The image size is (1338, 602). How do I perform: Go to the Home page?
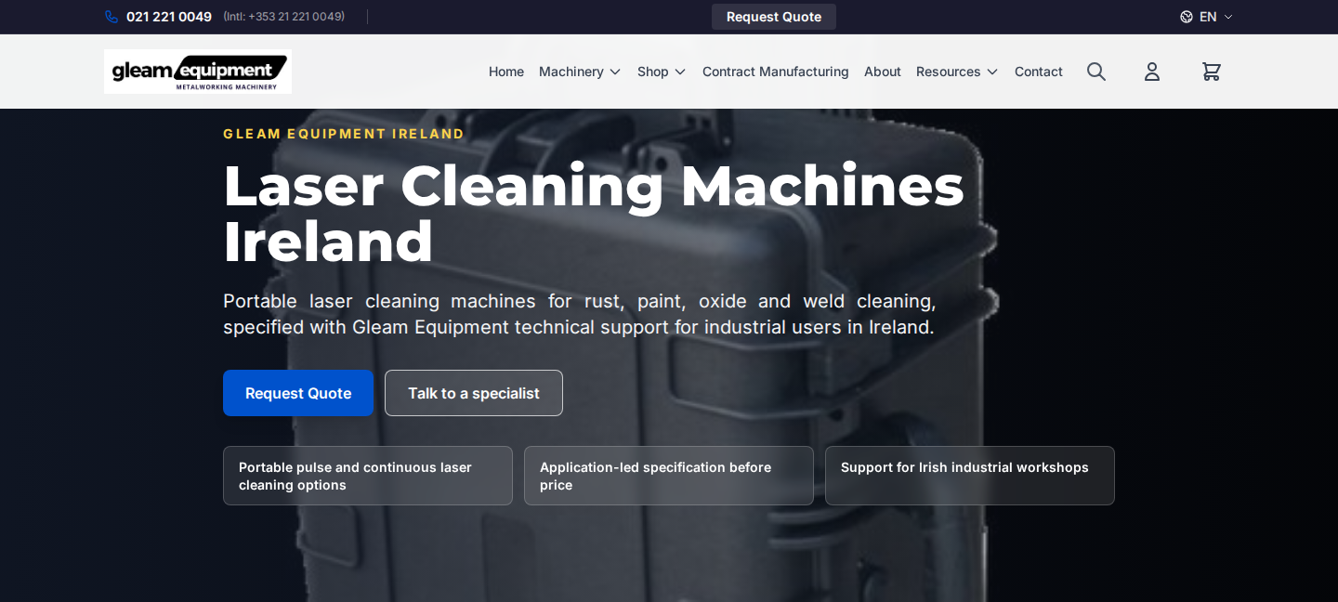506,72
